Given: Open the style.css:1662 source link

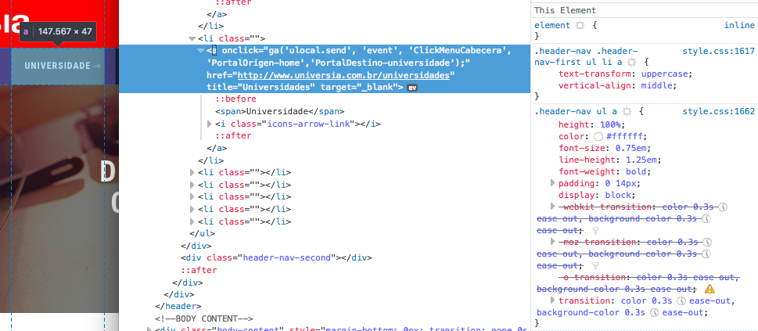Looking at the screenshot, I should 718,111.
